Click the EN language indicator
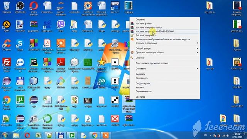The width and height of the screenshot is (247, 139). tap(205, 135)
